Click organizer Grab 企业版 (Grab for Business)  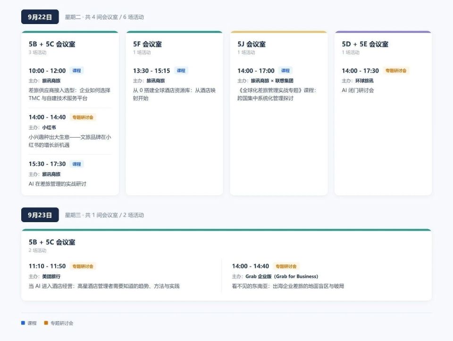click(282, 276)
